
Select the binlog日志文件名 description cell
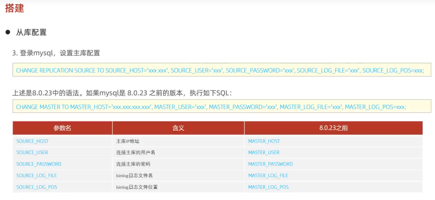pyautogui.click(x=133, y=175)
